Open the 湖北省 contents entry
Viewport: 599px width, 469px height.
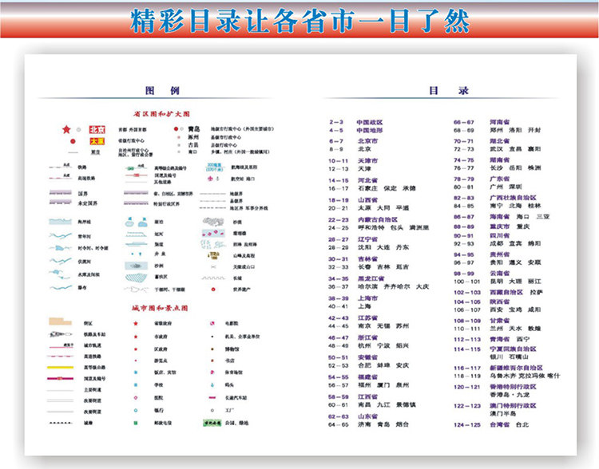500,141
